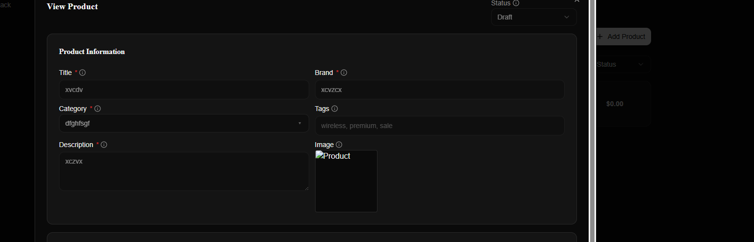Screen dimensions: 754x242
Task: Click the info icon beside Brand label
Action: click(344, 73)
